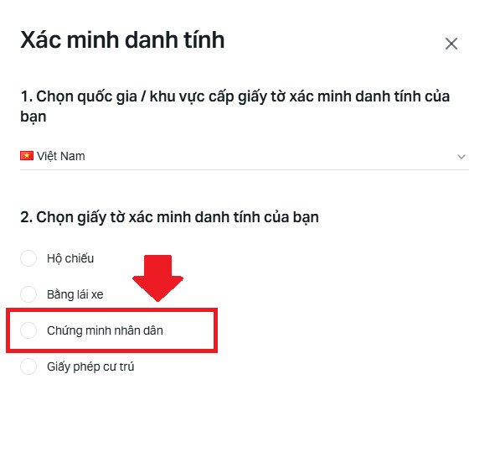Click the red highlight box border
490x452 pixels.
coord(112,310)
